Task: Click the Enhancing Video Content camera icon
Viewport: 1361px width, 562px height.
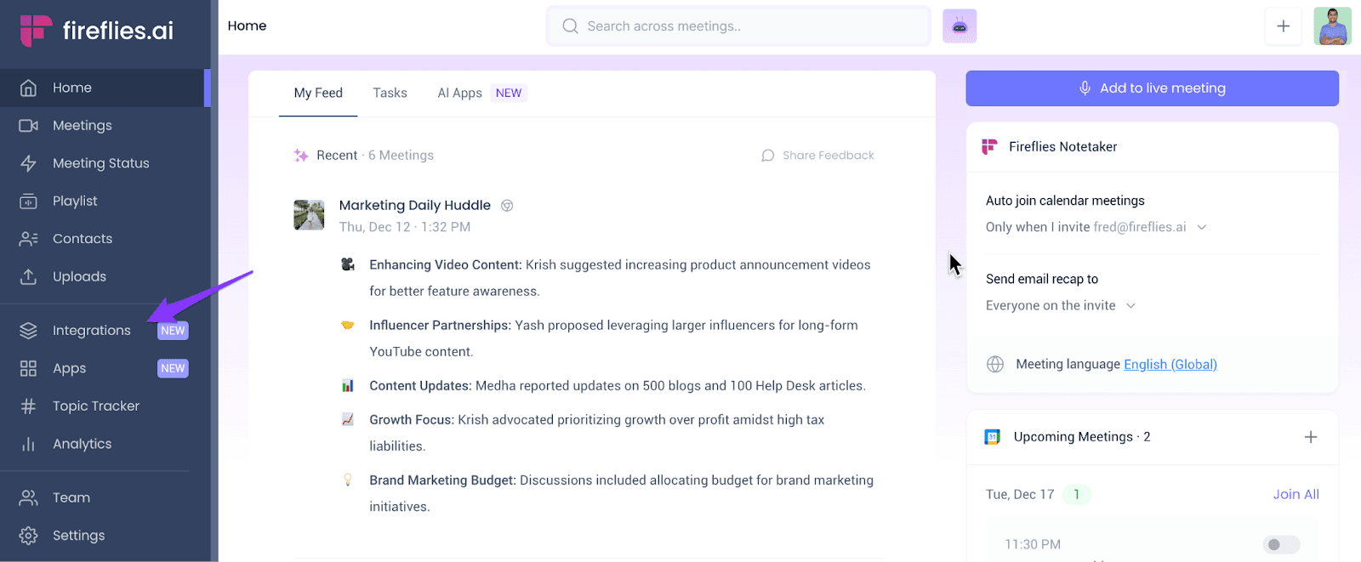Action: pos(348,264)
